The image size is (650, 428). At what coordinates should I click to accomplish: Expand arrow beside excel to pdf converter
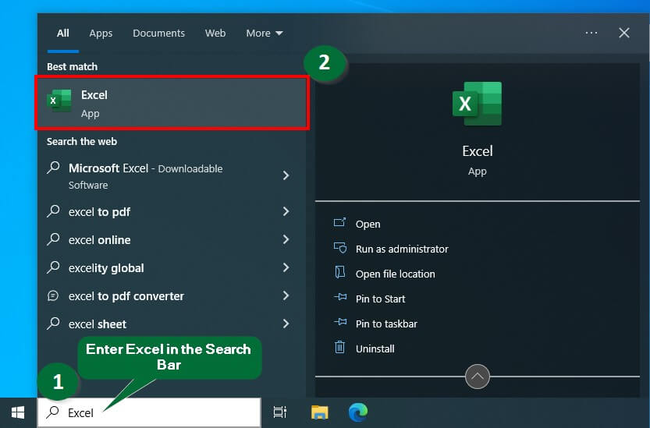point(286,295)
